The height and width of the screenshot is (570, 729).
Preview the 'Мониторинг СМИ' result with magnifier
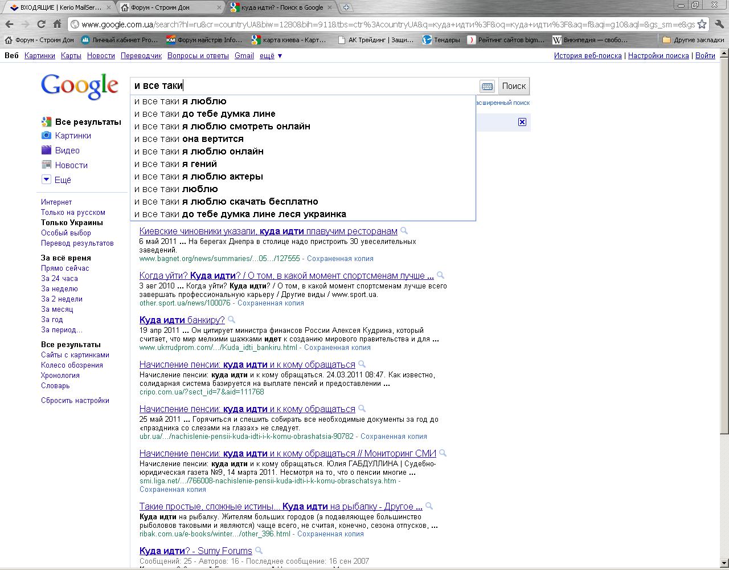(443, 453)
